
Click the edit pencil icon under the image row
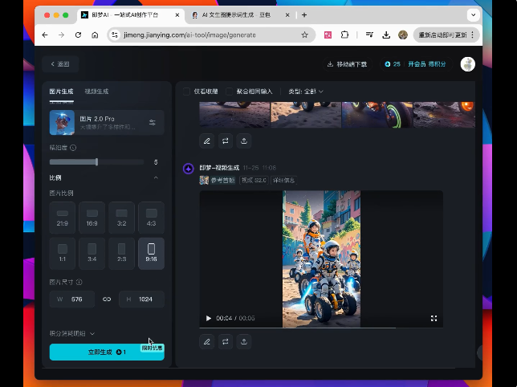(x=207, y=141)
